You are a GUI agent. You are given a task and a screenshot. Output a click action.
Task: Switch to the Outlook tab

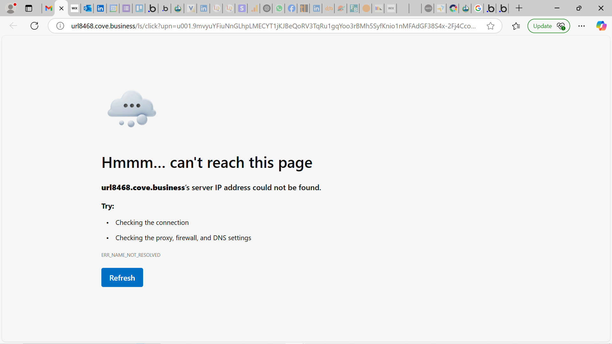(x=87, y=9)
